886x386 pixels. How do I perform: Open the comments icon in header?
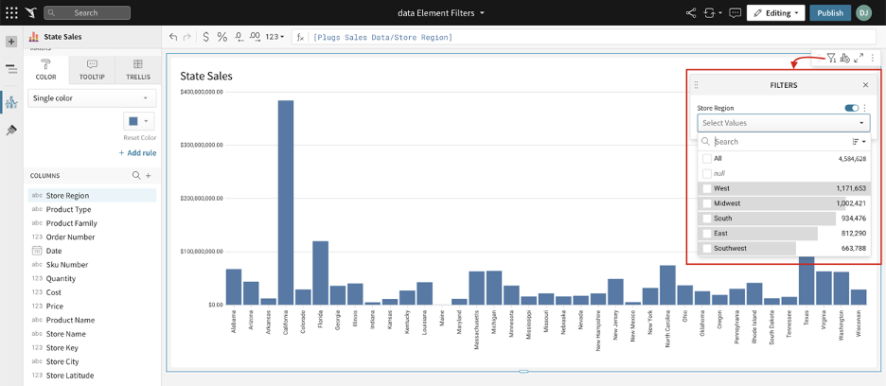pos(735,13)
